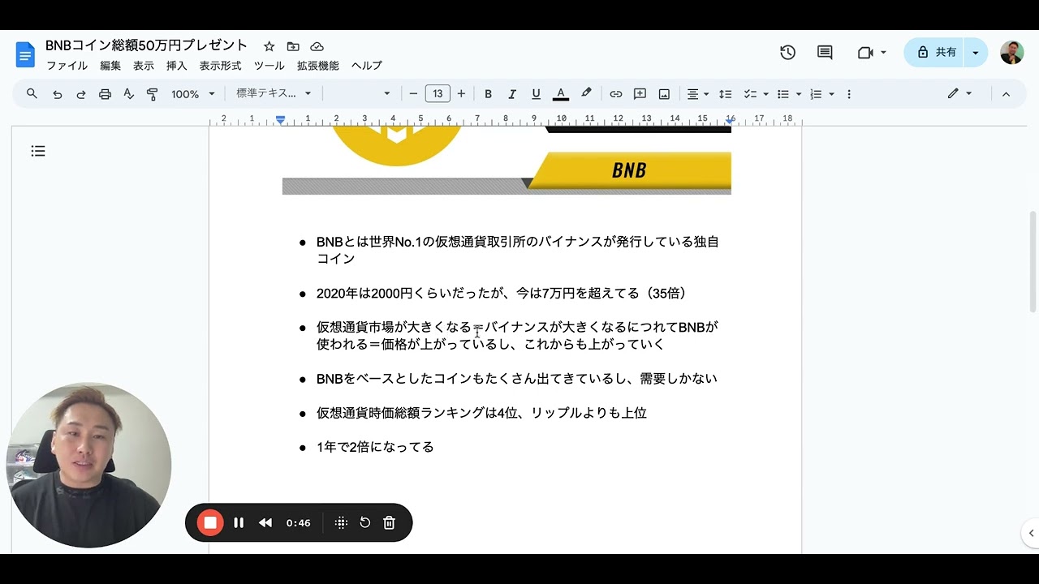This screenshot has height=584, width=1039.
Task: Expand numbered list options arrow
Action: click(x=832, y=94)
